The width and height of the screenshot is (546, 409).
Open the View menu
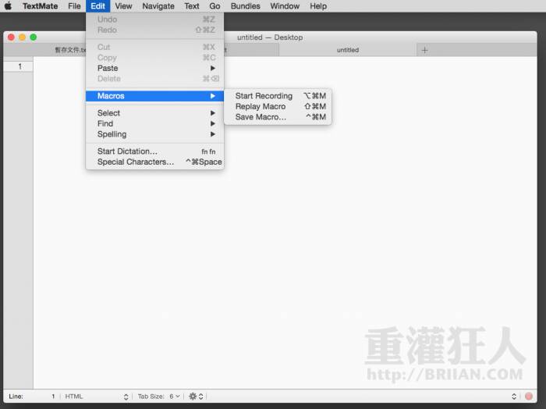coord(123,6)
